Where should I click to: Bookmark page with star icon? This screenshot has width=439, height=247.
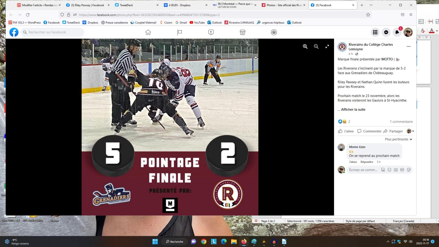[368, 15]
